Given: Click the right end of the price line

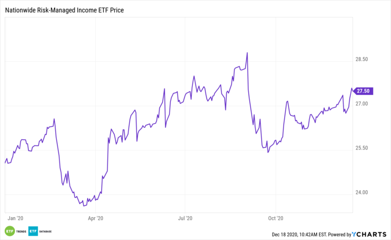Looking at the screenshot, I should [x=352, y=90].
